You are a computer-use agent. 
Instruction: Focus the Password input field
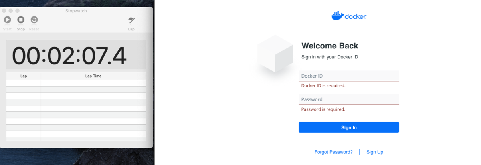pyautogui.click(x=349, y=99)
